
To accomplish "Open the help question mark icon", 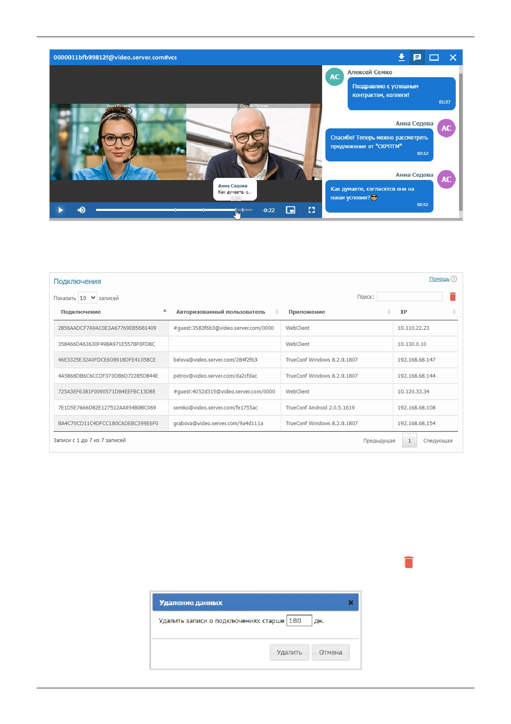I will click(x=454, y=279).
